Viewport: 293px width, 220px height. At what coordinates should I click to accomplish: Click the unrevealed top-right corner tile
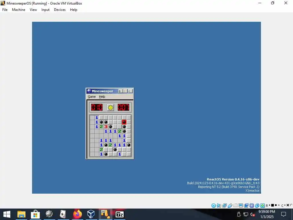tap(129, 117)
